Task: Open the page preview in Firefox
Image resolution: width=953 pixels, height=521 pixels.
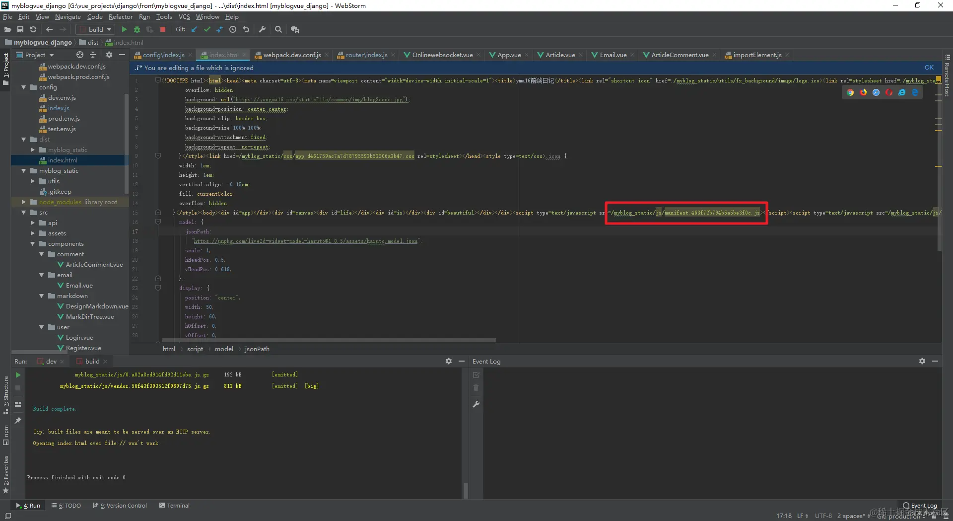Action: 864,92
